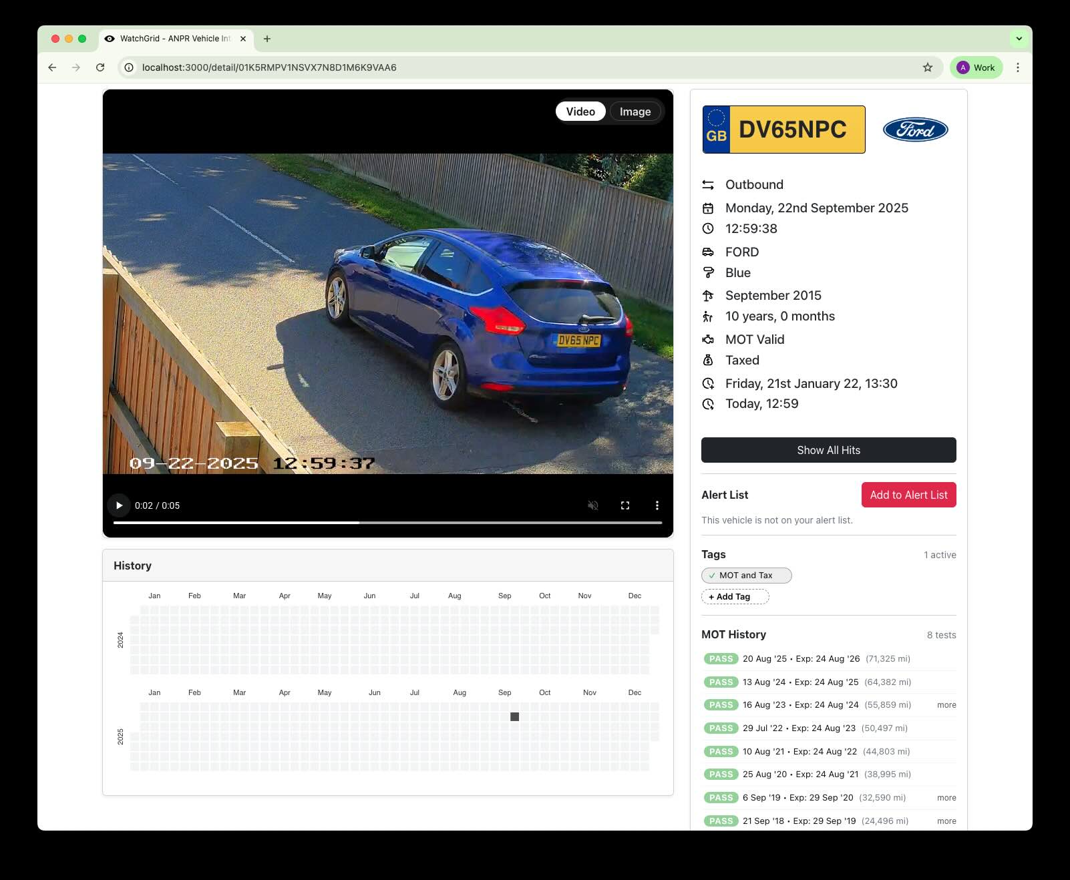
Task: Click the car icon next to FORD
Action: (709, 252)
